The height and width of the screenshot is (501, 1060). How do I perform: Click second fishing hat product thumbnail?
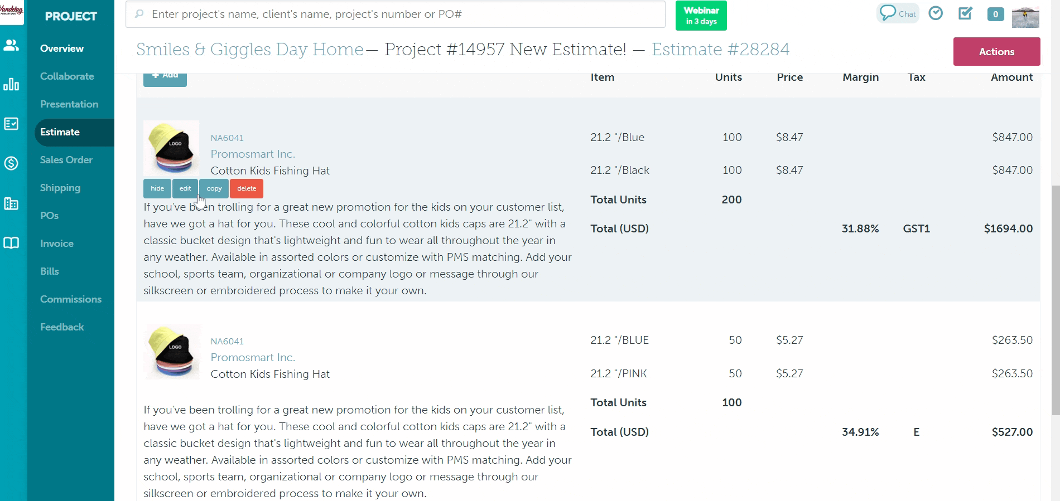[x=171, y=352]
